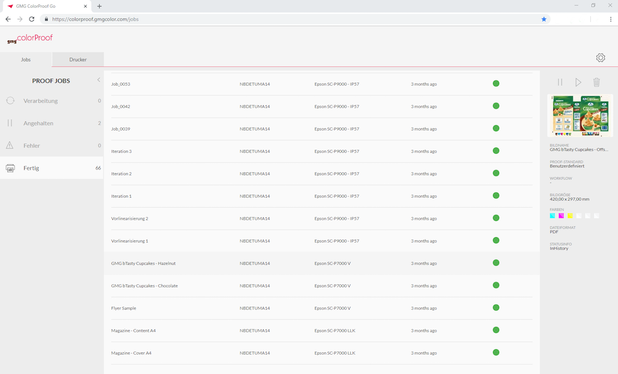Switch to the Drucker tab
The image size is (618, 374).
[78, 60]
